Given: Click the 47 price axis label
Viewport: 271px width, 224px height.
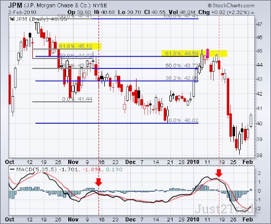Looking at the screenshot, I should tap(259, 24).
